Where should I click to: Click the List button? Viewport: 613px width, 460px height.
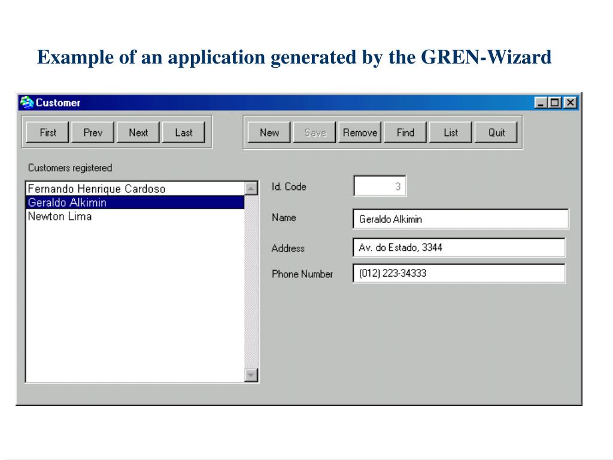point(451,132)
